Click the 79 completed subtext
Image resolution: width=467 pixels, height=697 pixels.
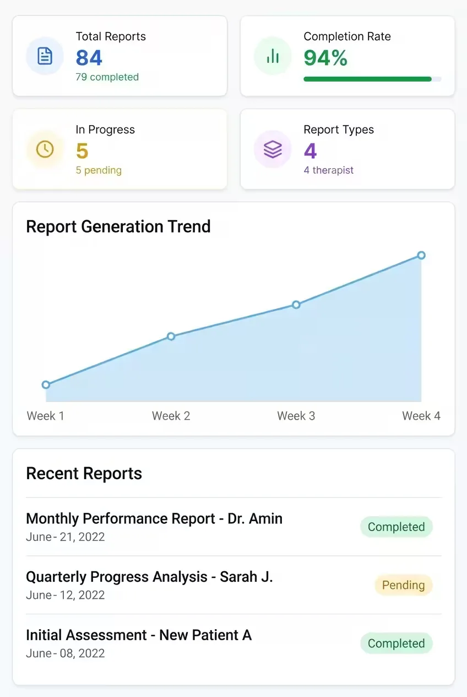[107, 77]
